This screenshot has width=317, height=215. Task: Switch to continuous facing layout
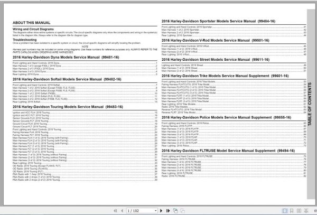(x=306, y=211)
